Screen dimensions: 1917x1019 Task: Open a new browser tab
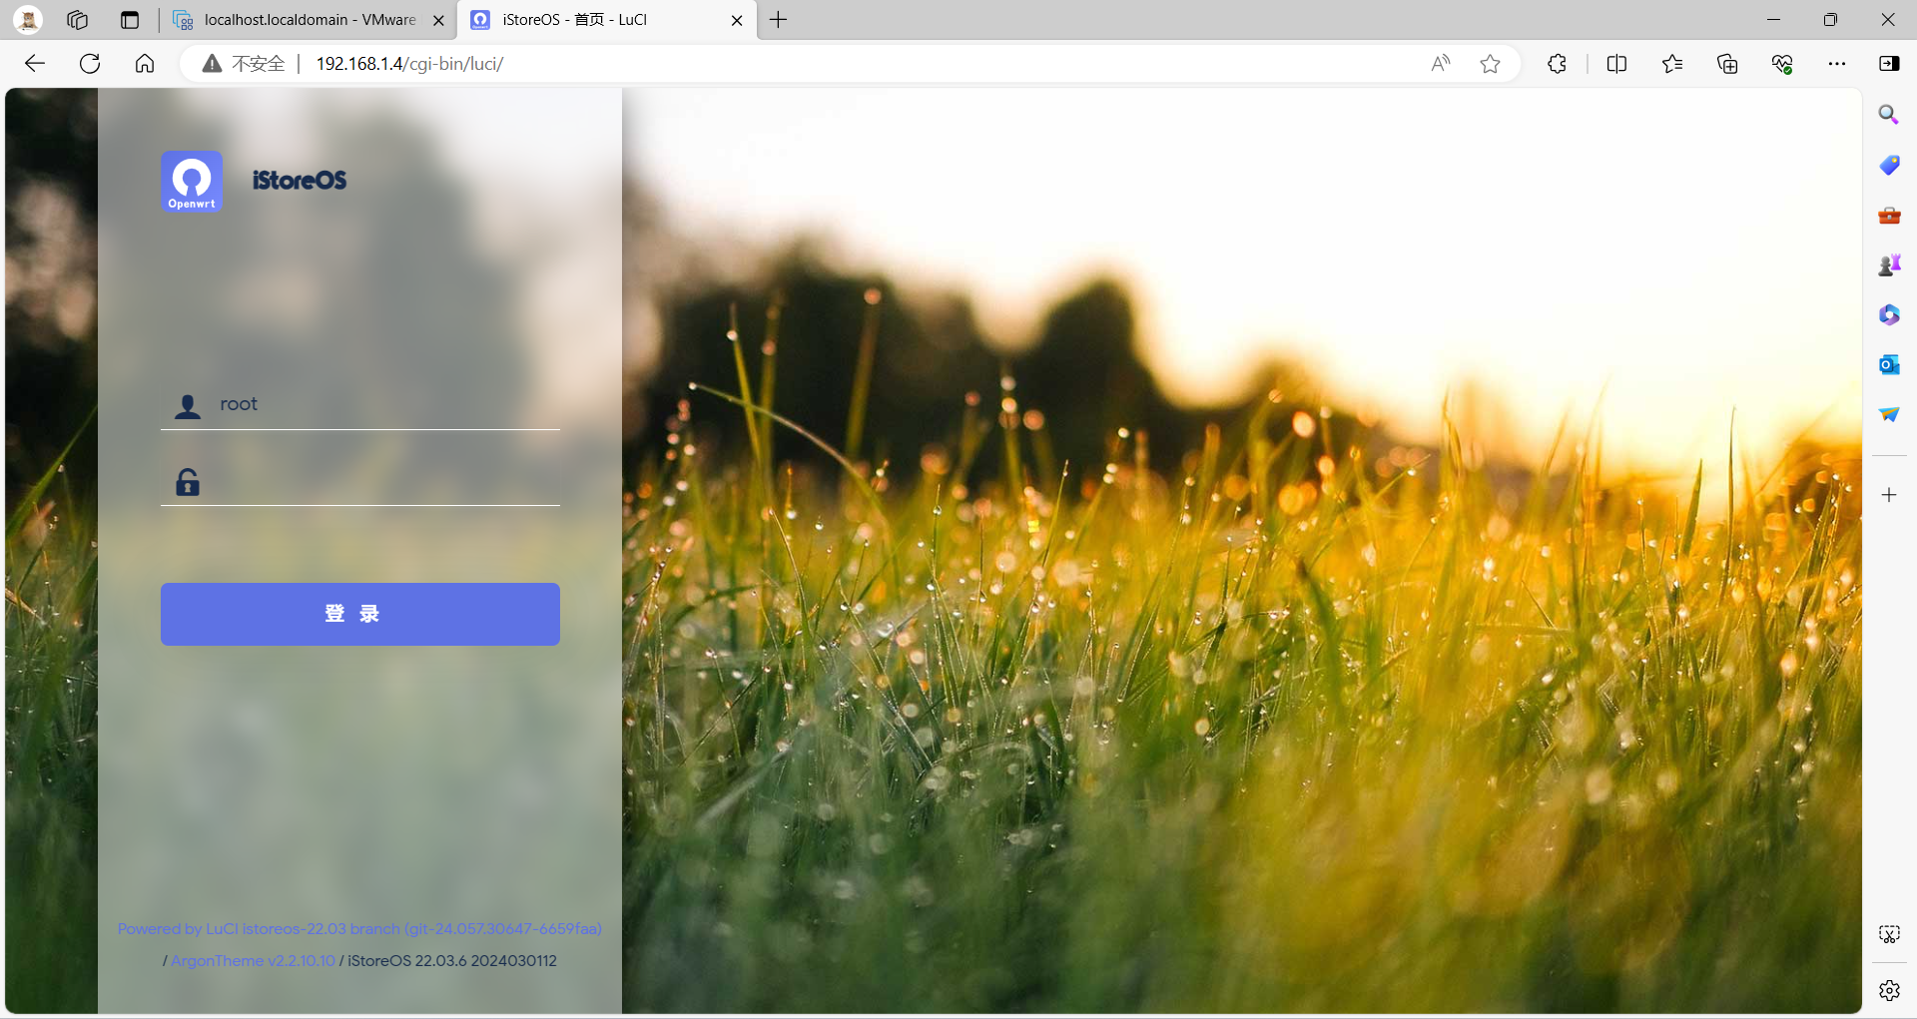[779, 20]
